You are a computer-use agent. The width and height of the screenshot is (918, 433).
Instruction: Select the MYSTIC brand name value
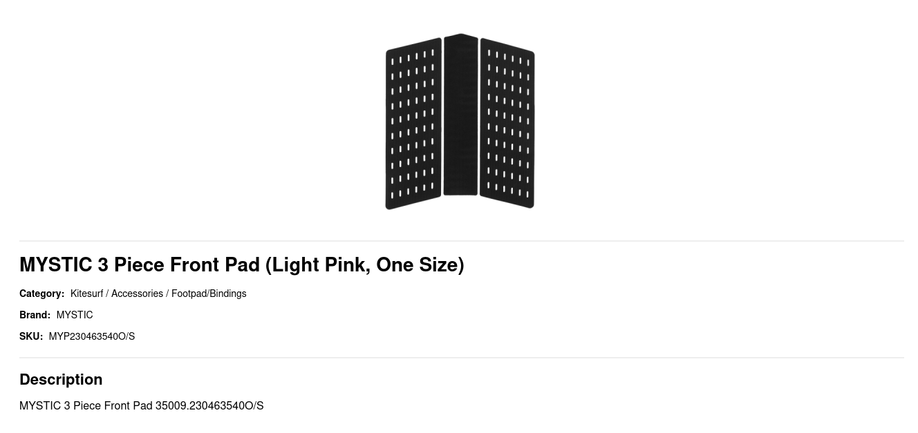[75, 315]
